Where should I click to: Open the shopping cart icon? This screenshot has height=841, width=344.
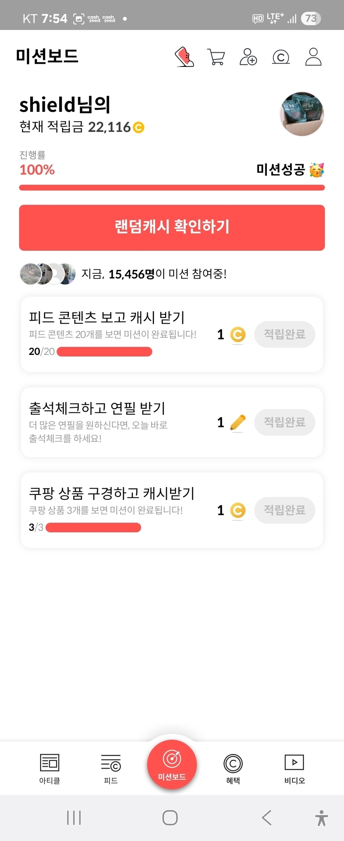216,57
